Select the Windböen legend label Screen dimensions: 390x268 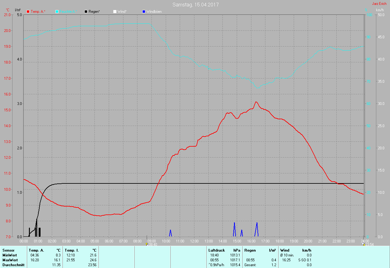[154, 12]
